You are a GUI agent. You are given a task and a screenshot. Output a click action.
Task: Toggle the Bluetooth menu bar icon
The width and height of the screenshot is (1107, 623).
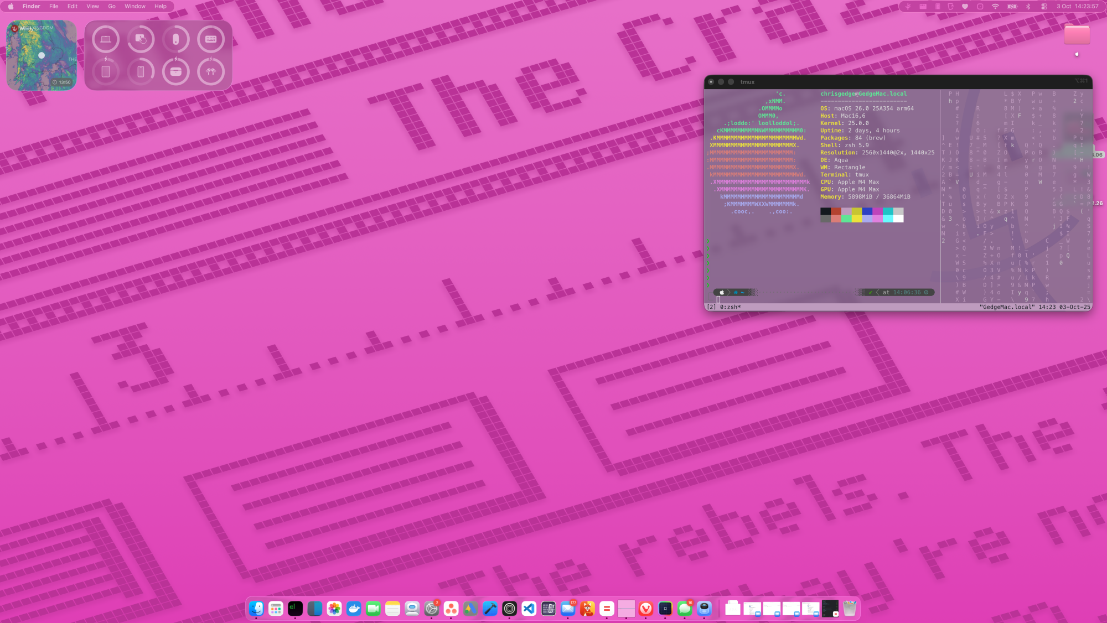click(x=1028, y=7)
